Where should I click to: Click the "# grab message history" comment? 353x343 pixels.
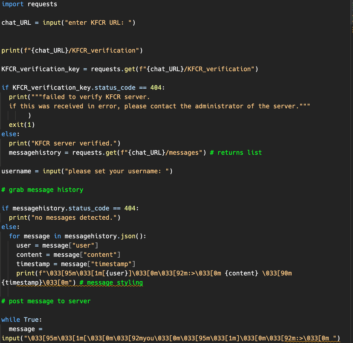(x=42, y=190)
